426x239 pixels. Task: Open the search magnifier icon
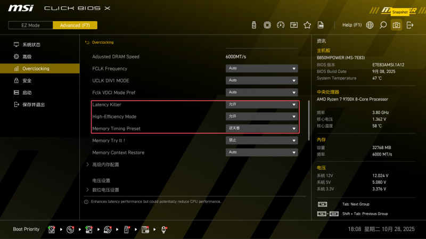(383, 25)
